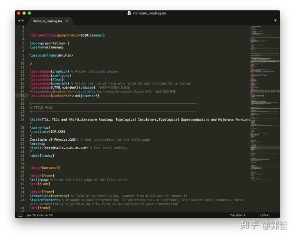Click the xxxx@mails.ucas.ac.com email text
Screen dimensions: 295x238
click(x=66, y=148)
